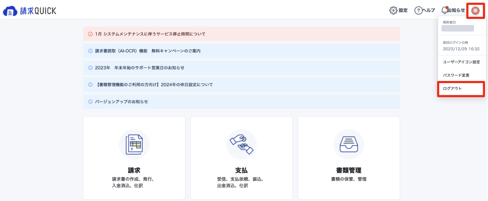
Task: Click the 書類の保管、管理 description text
Action: [349, 179]
